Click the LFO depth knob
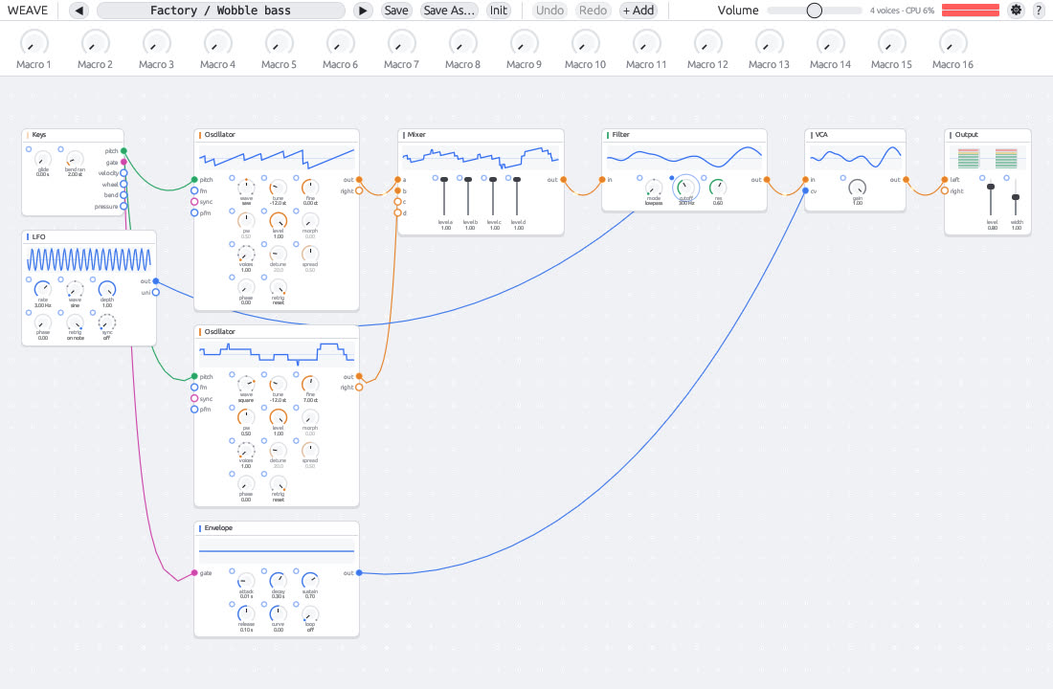The height and width of the screenshot is (689, 1053). click(x=107, y=289)
